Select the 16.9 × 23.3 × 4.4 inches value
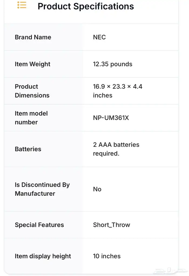Screen dimensions: 189x276 tap(118, 91)
